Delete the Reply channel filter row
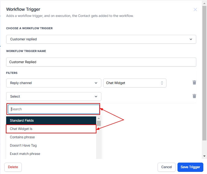 point(194,83)
